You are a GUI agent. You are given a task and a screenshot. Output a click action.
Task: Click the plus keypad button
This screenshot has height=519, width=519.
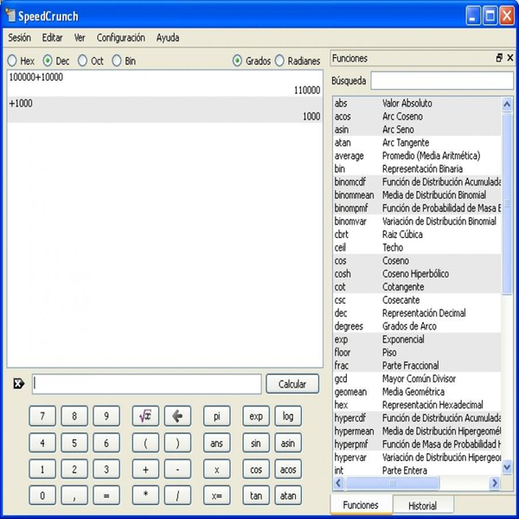point(145,470)
